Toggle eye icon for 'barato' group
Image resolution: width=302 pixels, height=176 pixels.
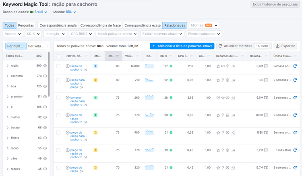click(x=45, y=128)
